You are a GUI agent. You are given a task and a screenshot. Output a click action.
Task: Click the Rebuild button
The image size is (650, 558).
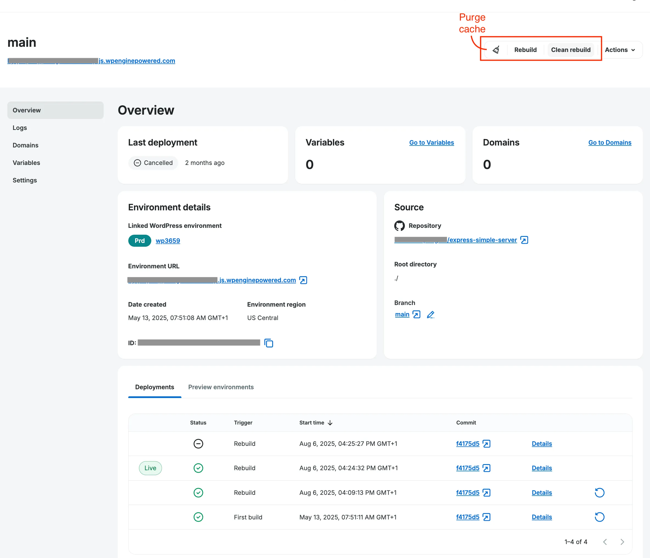[526, 50]
